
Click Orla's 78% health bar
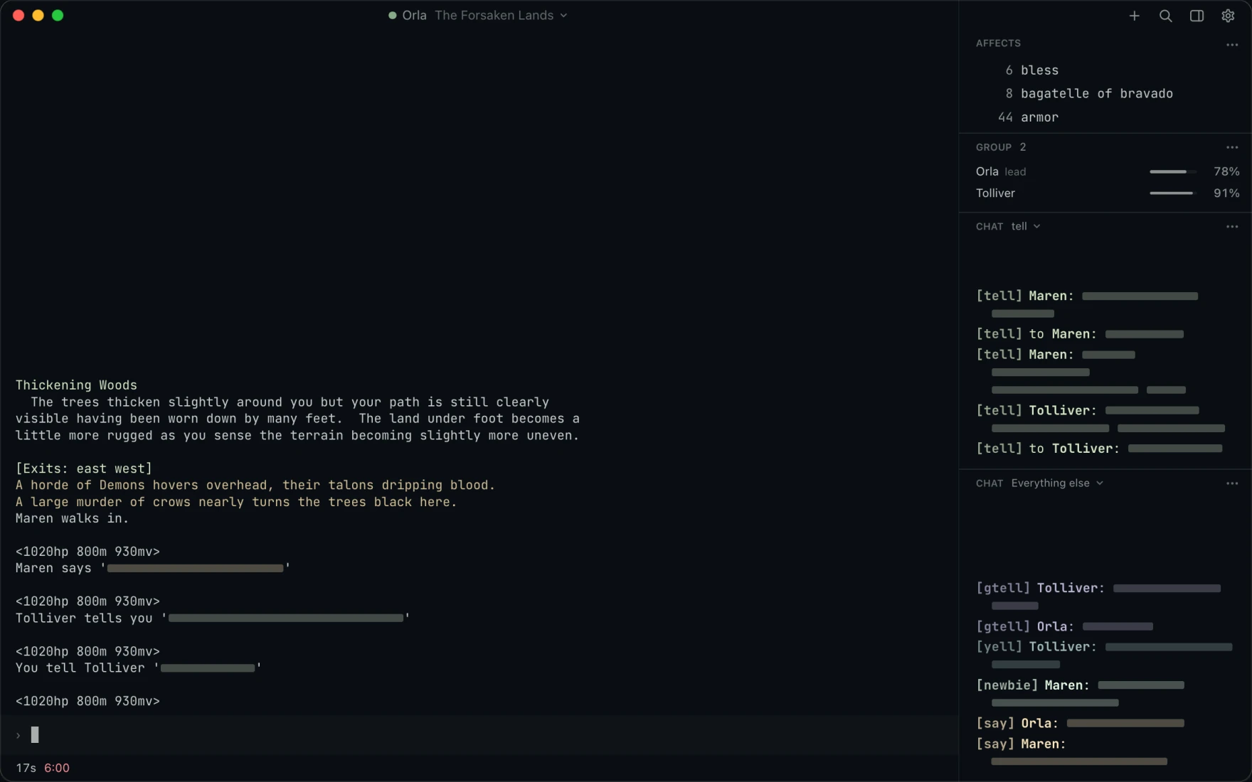(x=1173, y=171)
